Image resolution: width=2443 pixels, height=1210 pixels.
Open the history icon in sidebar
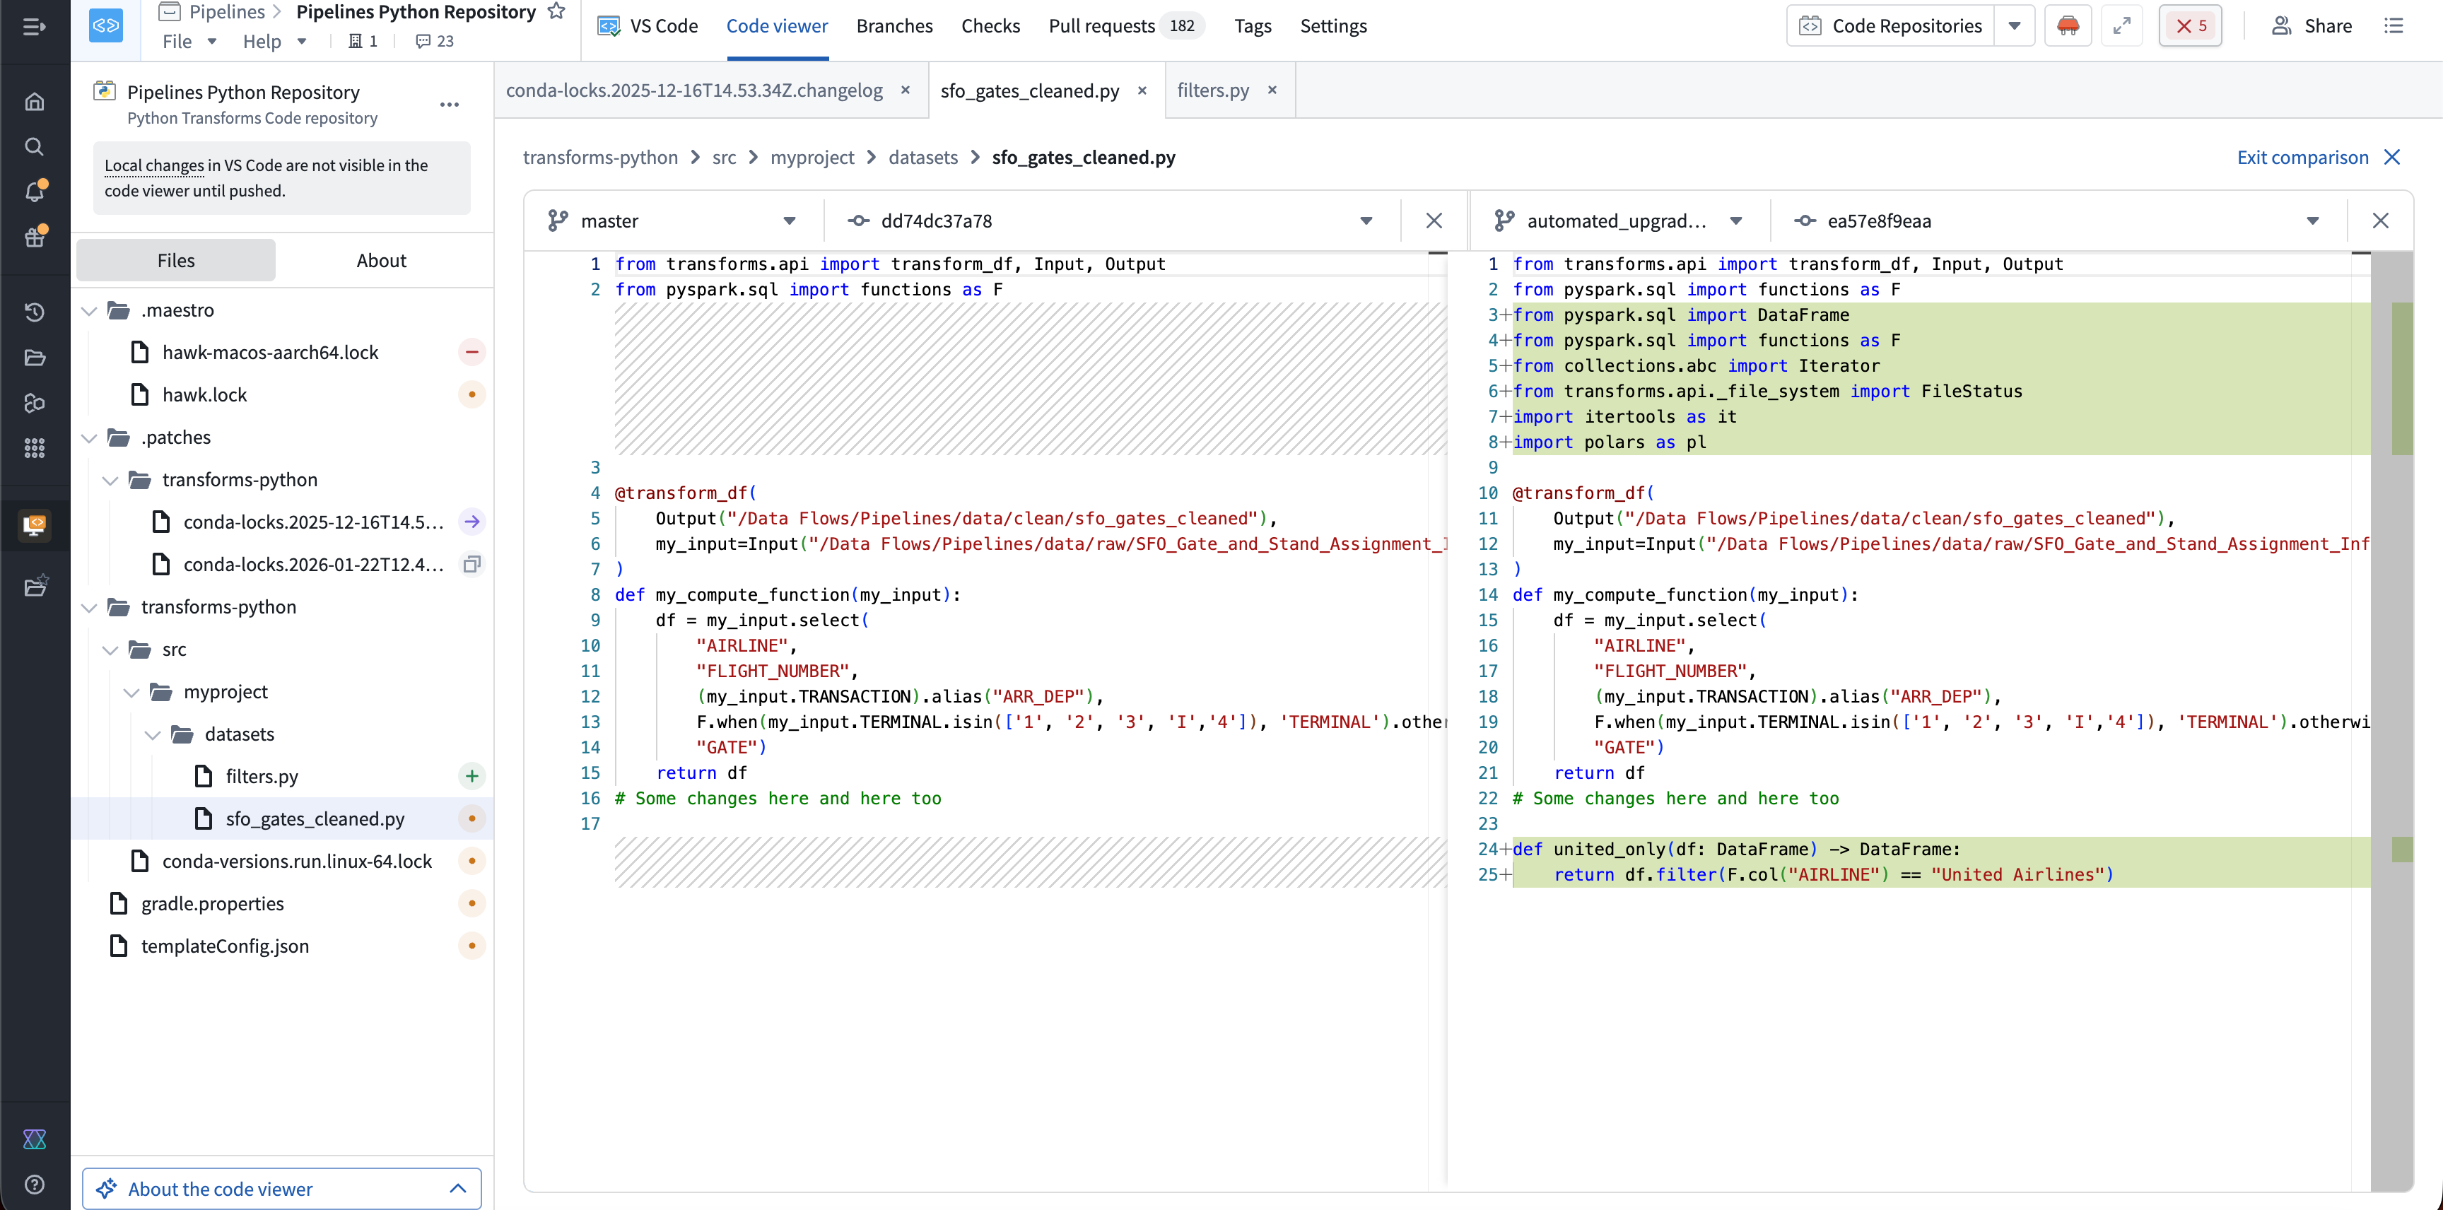click(x=34, y=312)
